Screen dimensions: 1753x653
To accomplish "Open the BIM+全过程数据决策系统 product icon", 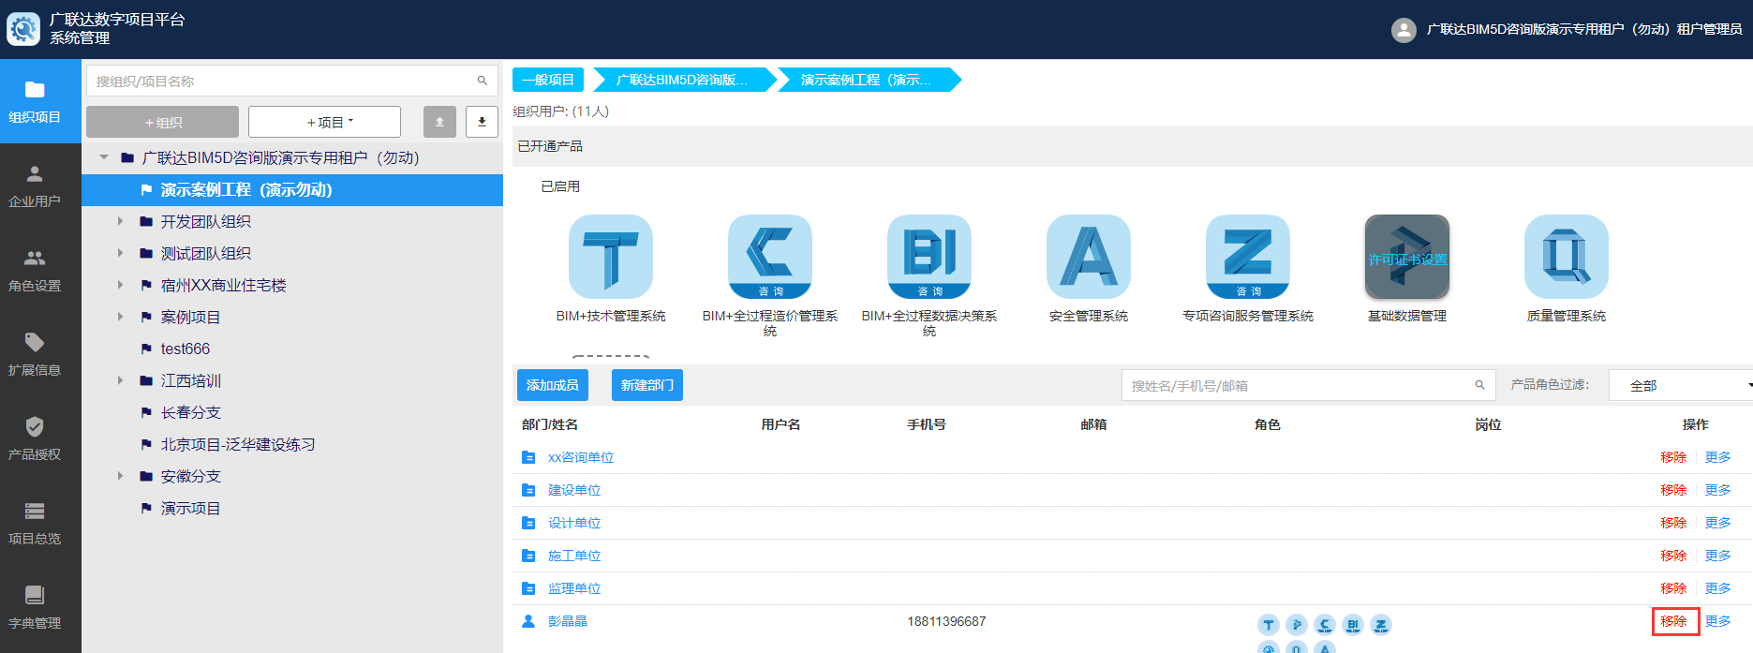I will (929, 257).
